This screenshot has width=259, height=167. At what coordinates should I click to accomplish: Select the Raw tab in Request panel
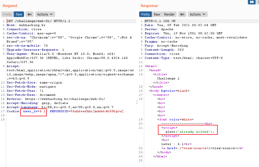point(19,14)
